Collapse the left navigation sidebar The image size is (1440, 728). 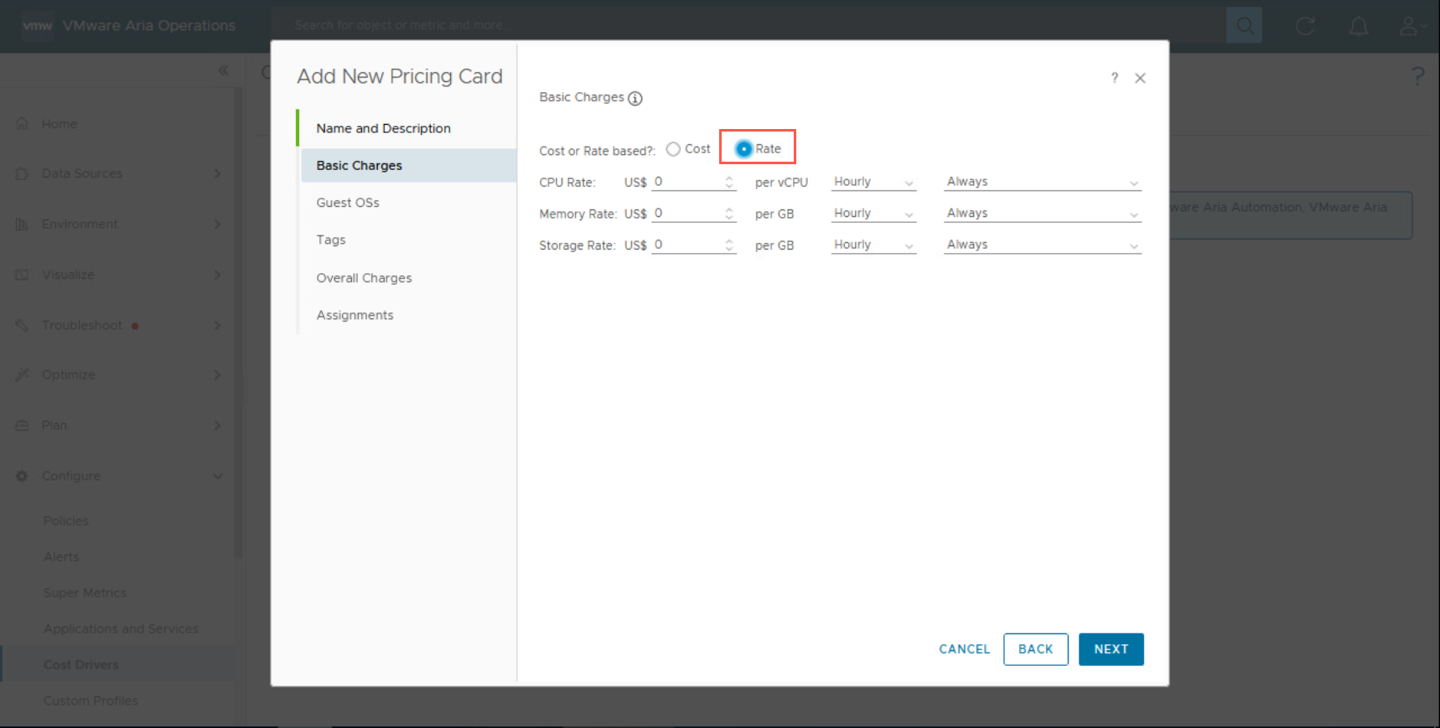[x=223, y=71]
